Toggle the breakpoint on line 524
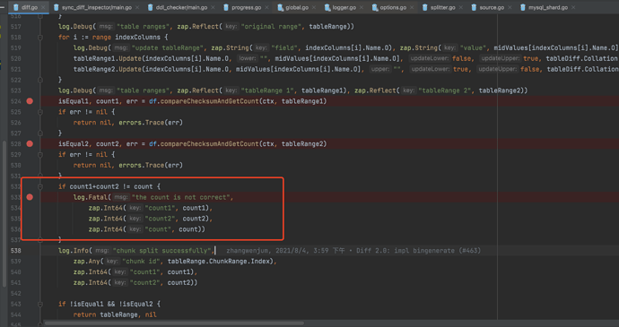Image resolution: width=619 pixels, height=327 pixels. click(30, 101)
